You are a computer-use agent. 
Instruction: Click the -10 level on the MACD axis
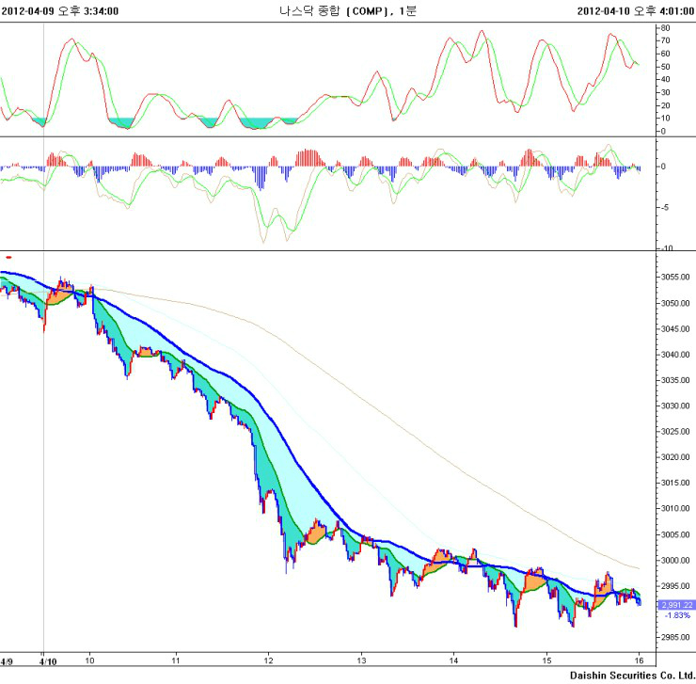point(666,247)
